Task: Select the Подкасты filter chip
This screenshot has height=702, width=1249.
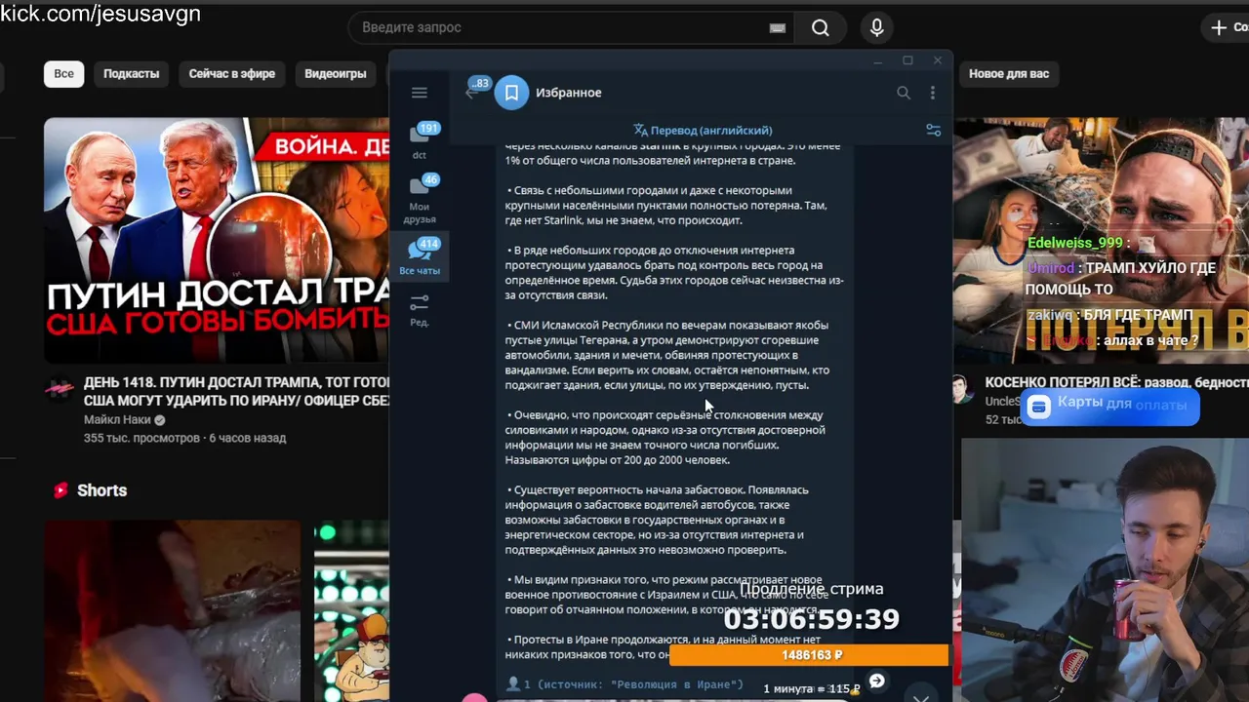Action: pos(131,74)
